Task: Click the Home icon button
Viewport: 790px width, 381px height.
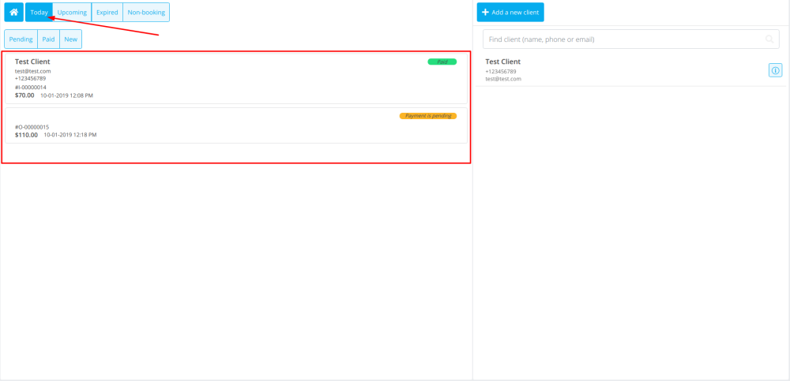Action: [13, 12]
